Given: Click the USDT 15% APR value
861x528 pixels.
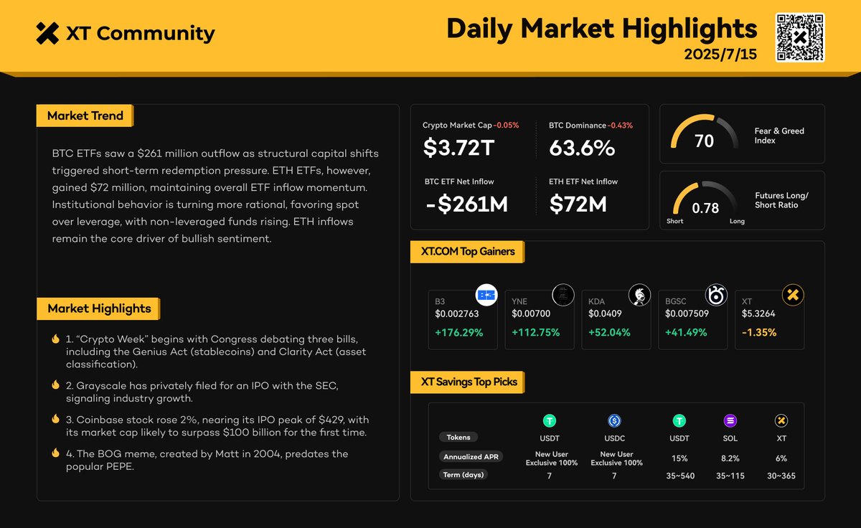Looking at the screenshot, I should click(x=679, y=458).
